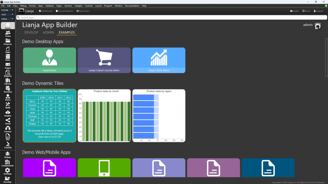Open the Deploy cloud upload icon
The width and height of the screenshot is (328, 184).
[x=8, y=113]
